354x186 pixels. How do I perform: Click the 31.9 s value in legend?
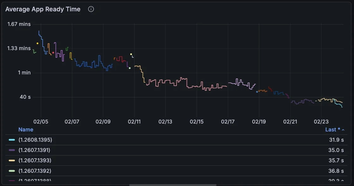336,140
